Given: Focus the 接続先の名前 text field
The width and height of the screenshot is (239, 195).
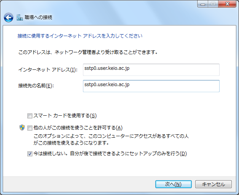Looking at the screenshot, I should click(x=151, y=86).
